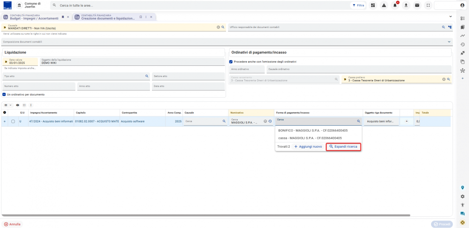Click the Oggetto della liquidazione field
This screenshot has width=469, height=228.
[132, 61]
